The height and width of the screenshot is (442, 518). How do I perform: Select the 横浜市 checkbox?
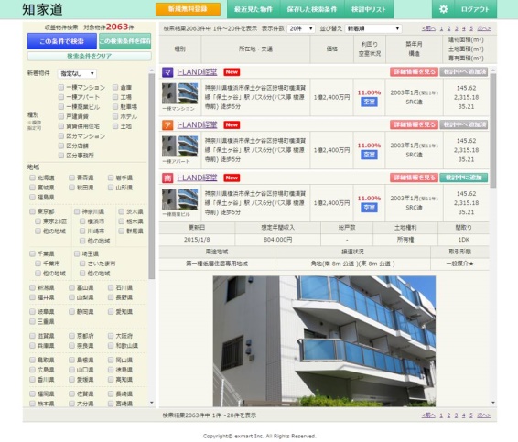point(82,221)
